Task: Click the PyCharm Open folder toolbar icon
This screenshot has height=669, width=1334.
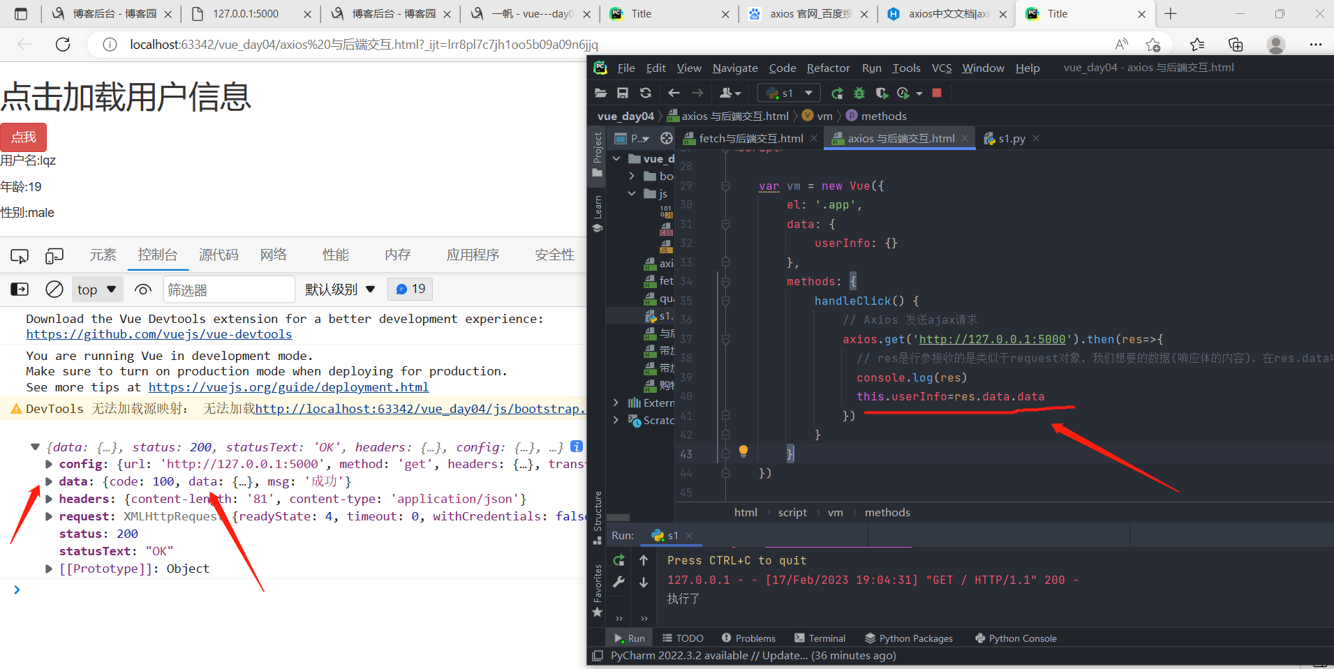Action: pyautogui.click(x=600, y=93)
